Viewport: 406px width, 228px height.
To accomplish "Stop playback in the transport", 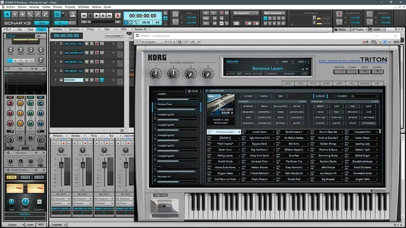I will (90, 16).
